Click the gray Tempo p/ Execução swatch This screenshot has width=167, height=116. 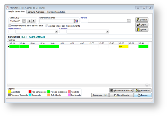[x=9, y=95]
